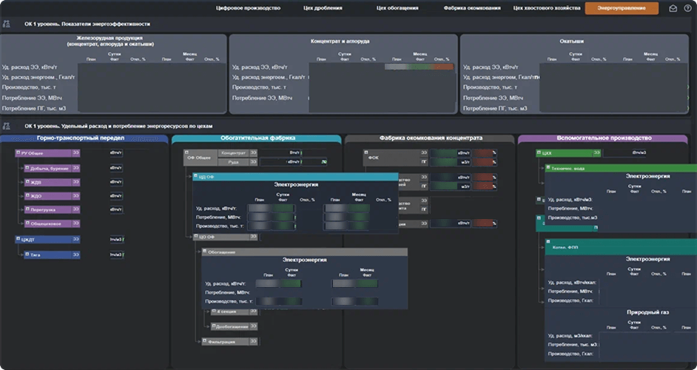Click Концентрат и аглоруда card title
The image size is (697, 370).
[340, 41]
